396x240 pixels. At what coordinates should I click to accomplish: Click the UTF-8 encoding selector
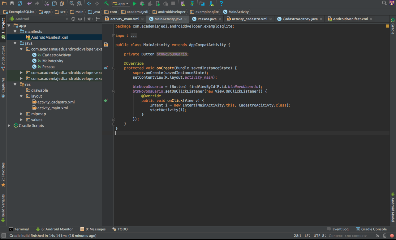(320, 236)
